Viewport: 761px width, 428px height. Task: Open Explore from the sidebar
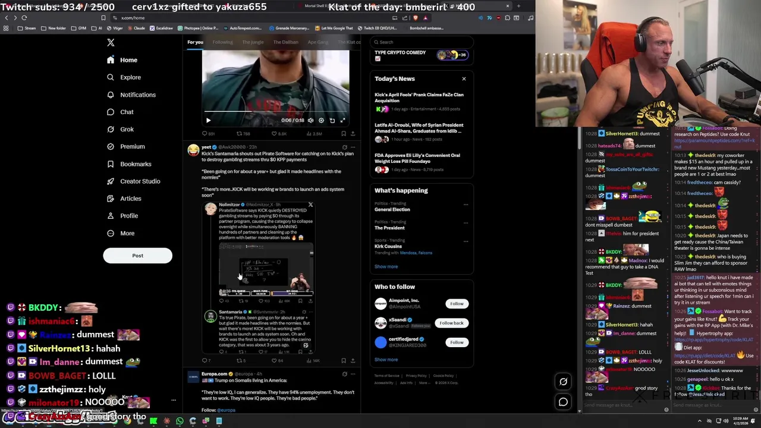[x=124, y=77]
